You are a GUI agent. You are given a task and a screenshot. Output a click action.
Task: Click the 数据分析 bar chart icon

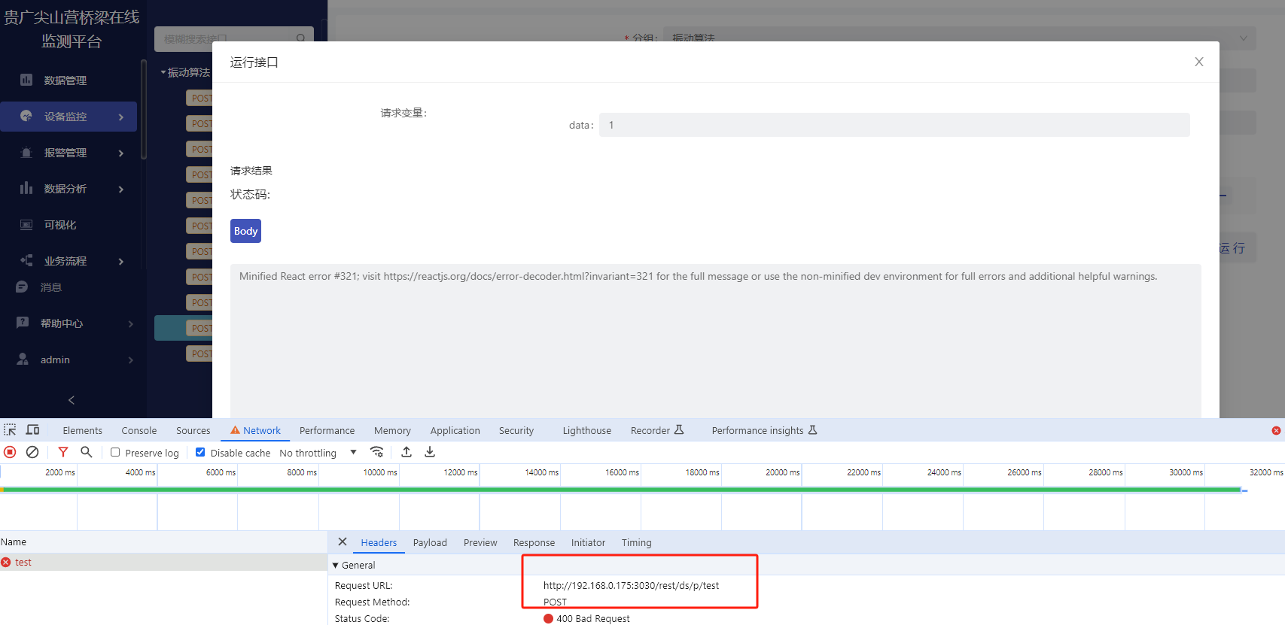[26, 188]
